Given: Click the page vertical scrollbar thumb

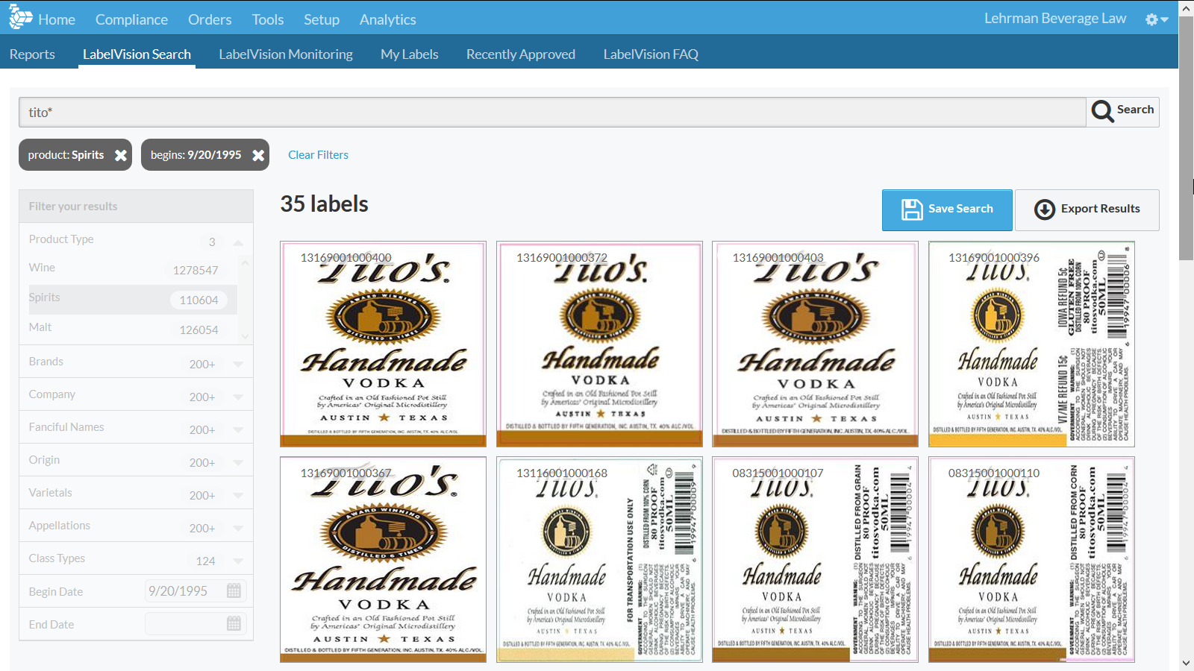Looking at the screenshot, I should tap(1186, 138).
